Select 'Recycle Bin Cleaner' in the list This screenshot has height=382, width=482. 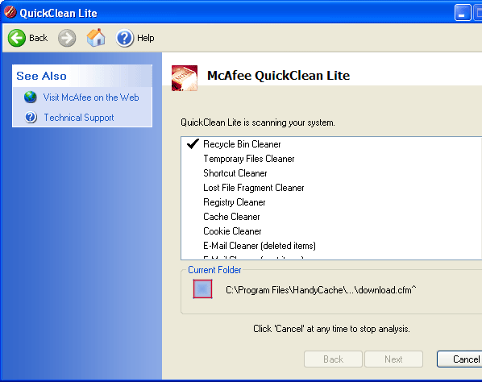243,144
